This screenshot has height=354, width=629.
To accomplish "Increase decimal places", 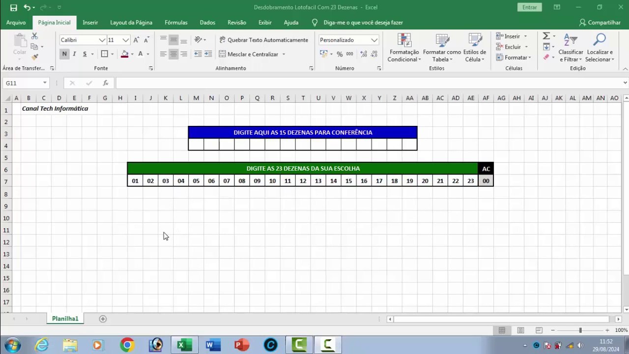I will click(364, 54).
